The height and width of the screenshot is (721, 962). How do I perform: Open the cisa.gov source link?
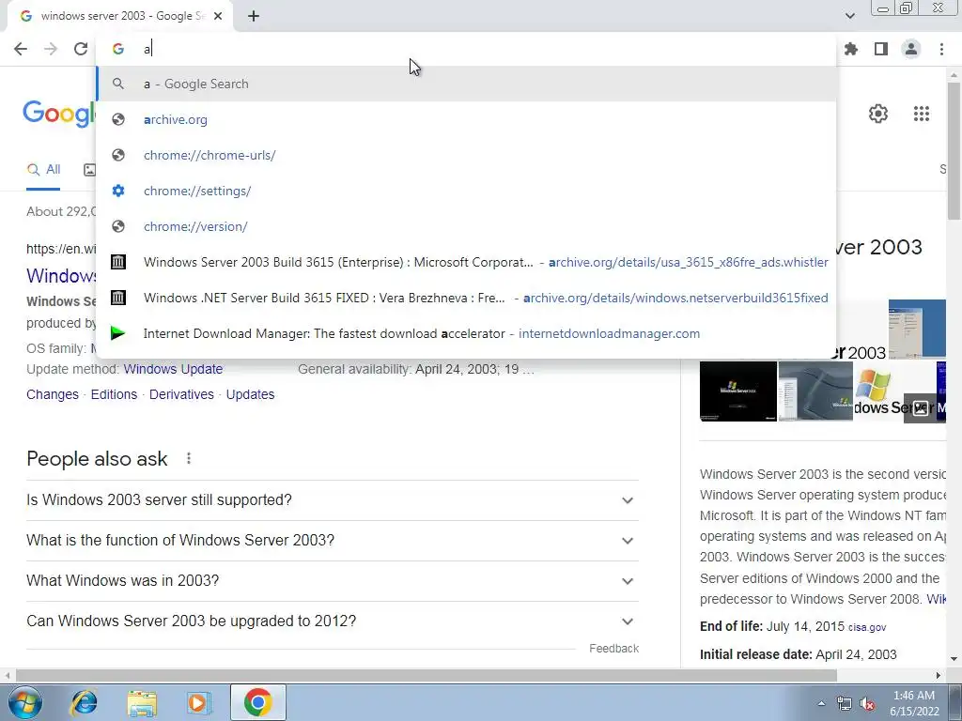(x=867, y=627)
